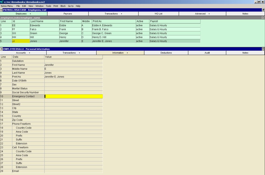Click the Date Of Birth value field
Image resolution: width=265 pixels, height=175 pixels.
point(73,81)
